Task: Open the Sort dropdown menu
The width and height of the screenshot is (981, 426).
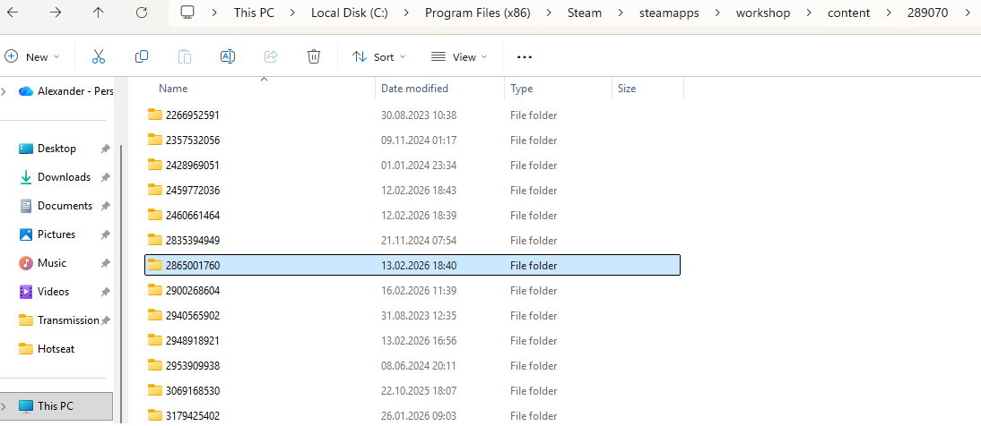Action: [378, 56]
